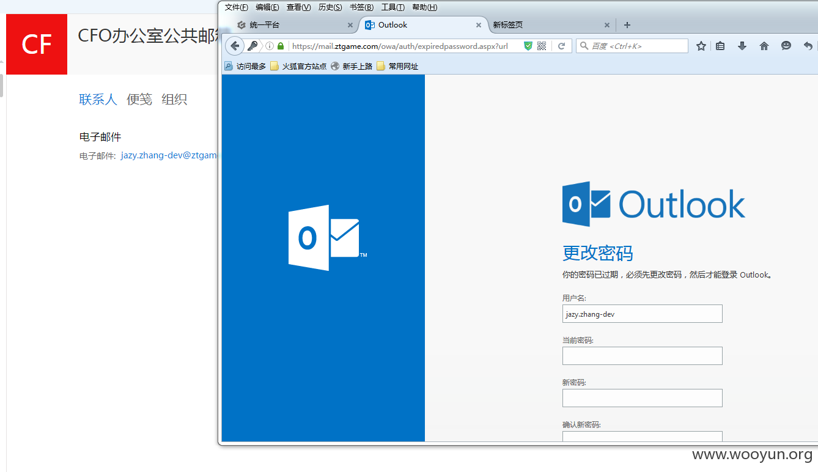Image resolution: width=818 pixels, height=472 pixels.
Task: Show site information icon
Action: pyautogui.click(x=270, y=46)
